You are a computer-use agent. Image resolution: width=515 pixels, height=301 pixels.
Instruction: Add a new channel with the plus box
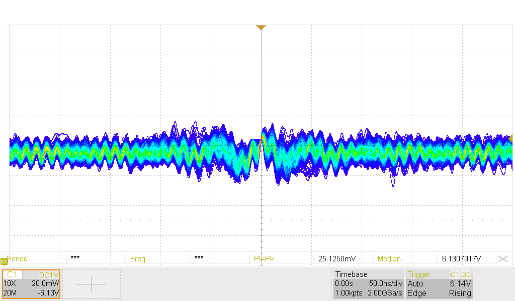(91, 284)
